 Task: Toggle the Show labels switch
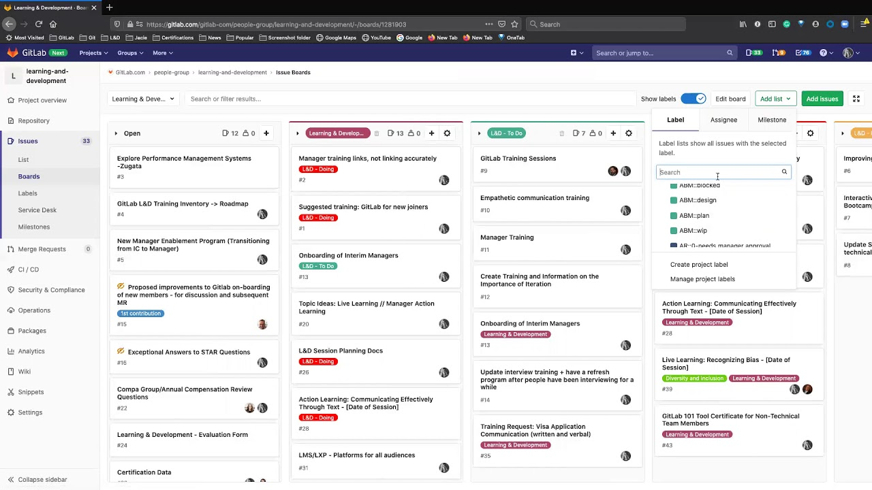pyautogui.click(x=694, y=99)
